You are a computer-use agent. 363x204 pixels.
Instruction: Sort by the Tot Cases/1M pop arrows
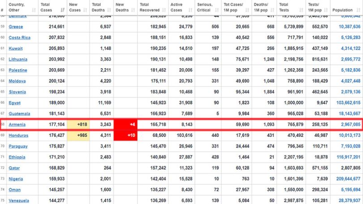[x=247, y=10]
